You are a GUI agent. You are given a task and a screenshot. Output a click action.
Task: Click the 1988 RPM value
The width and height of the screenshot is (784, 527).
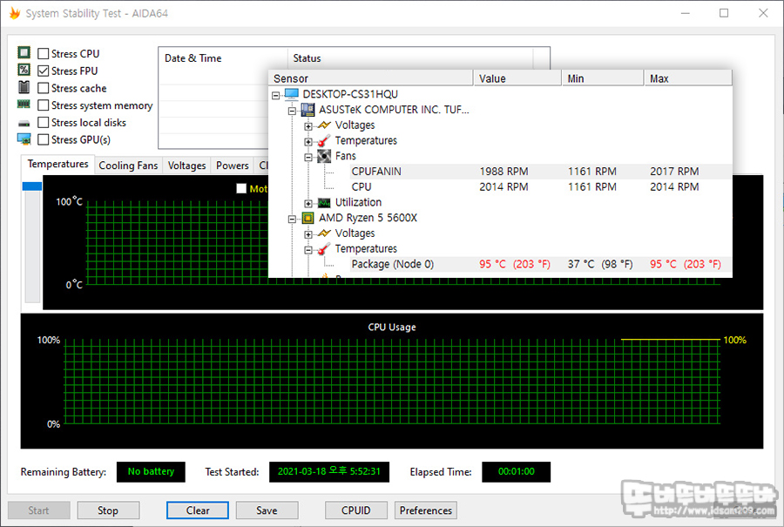coord(504,172)
